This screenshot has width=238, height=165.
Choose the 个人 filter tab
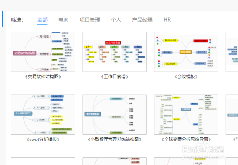click(116, 20)
